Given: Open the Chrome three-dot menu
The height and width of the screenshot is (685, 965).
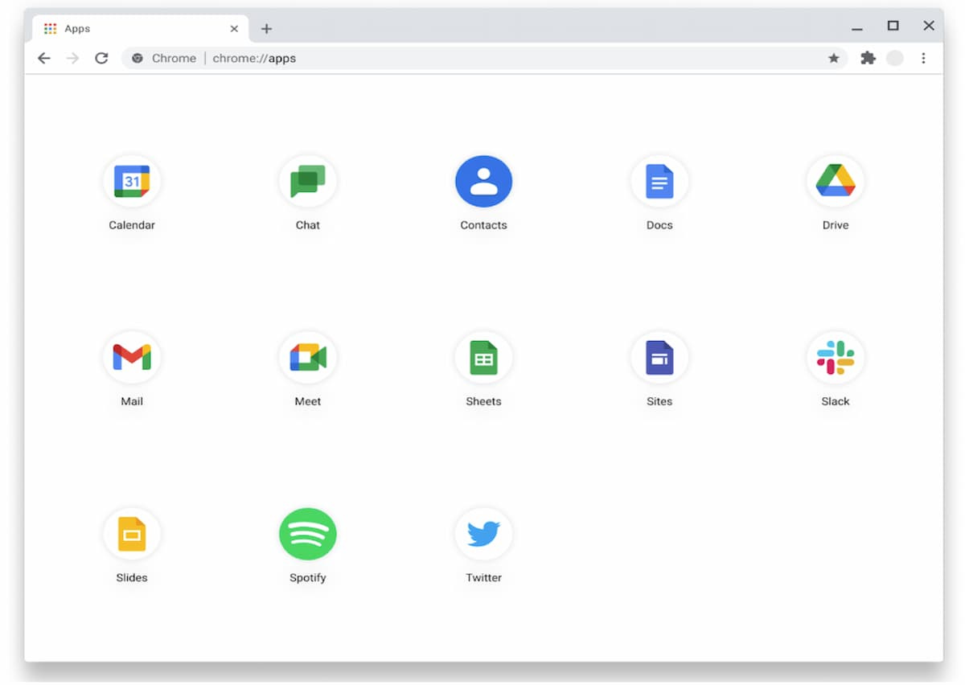Looking at the screenshot, I should pos(923,58).
